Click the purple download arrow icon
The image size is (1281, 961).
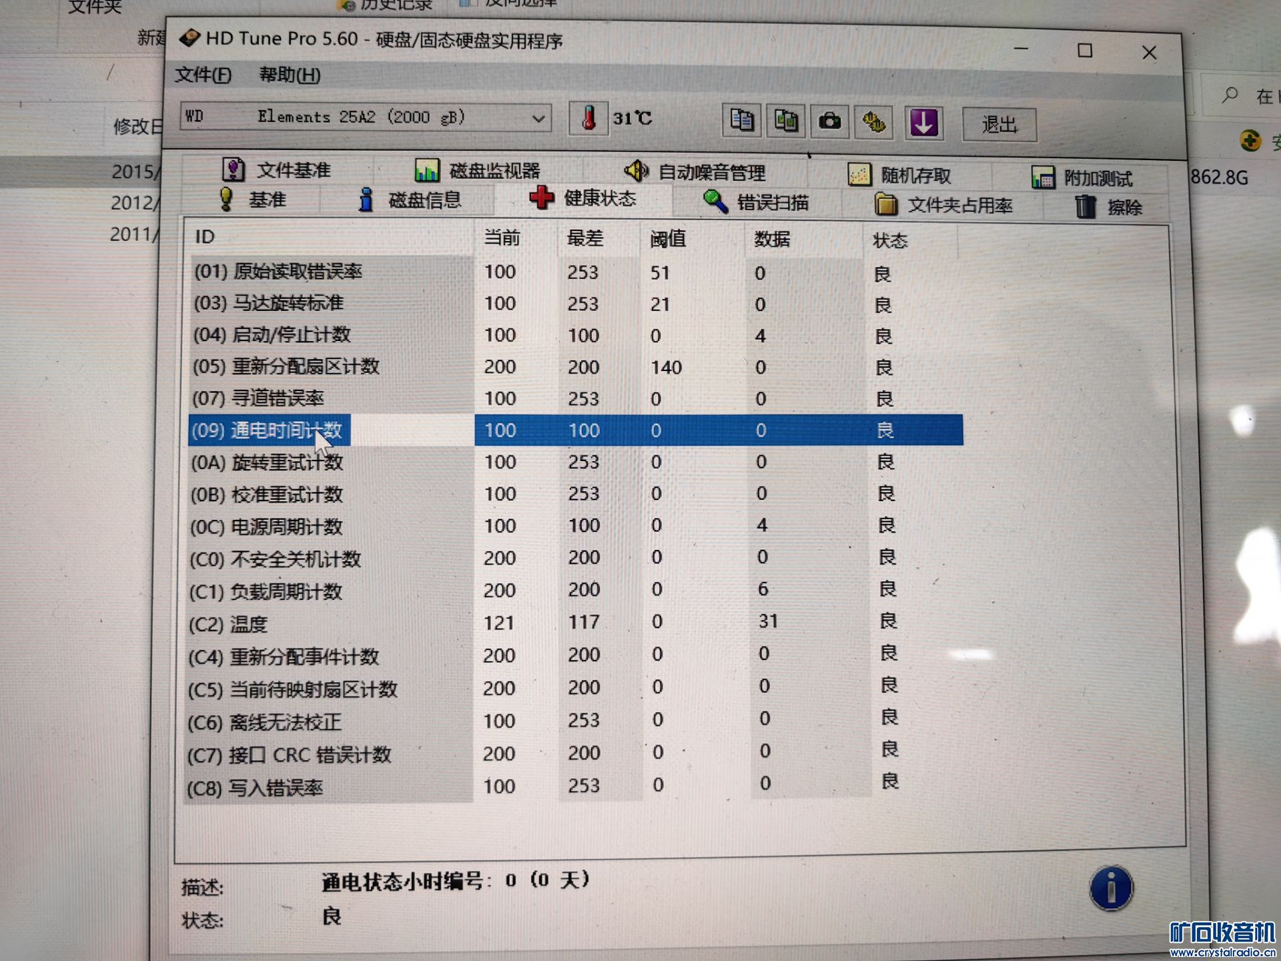923,123
